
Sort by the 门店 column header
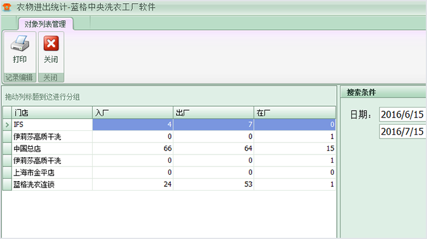(51, 113)
